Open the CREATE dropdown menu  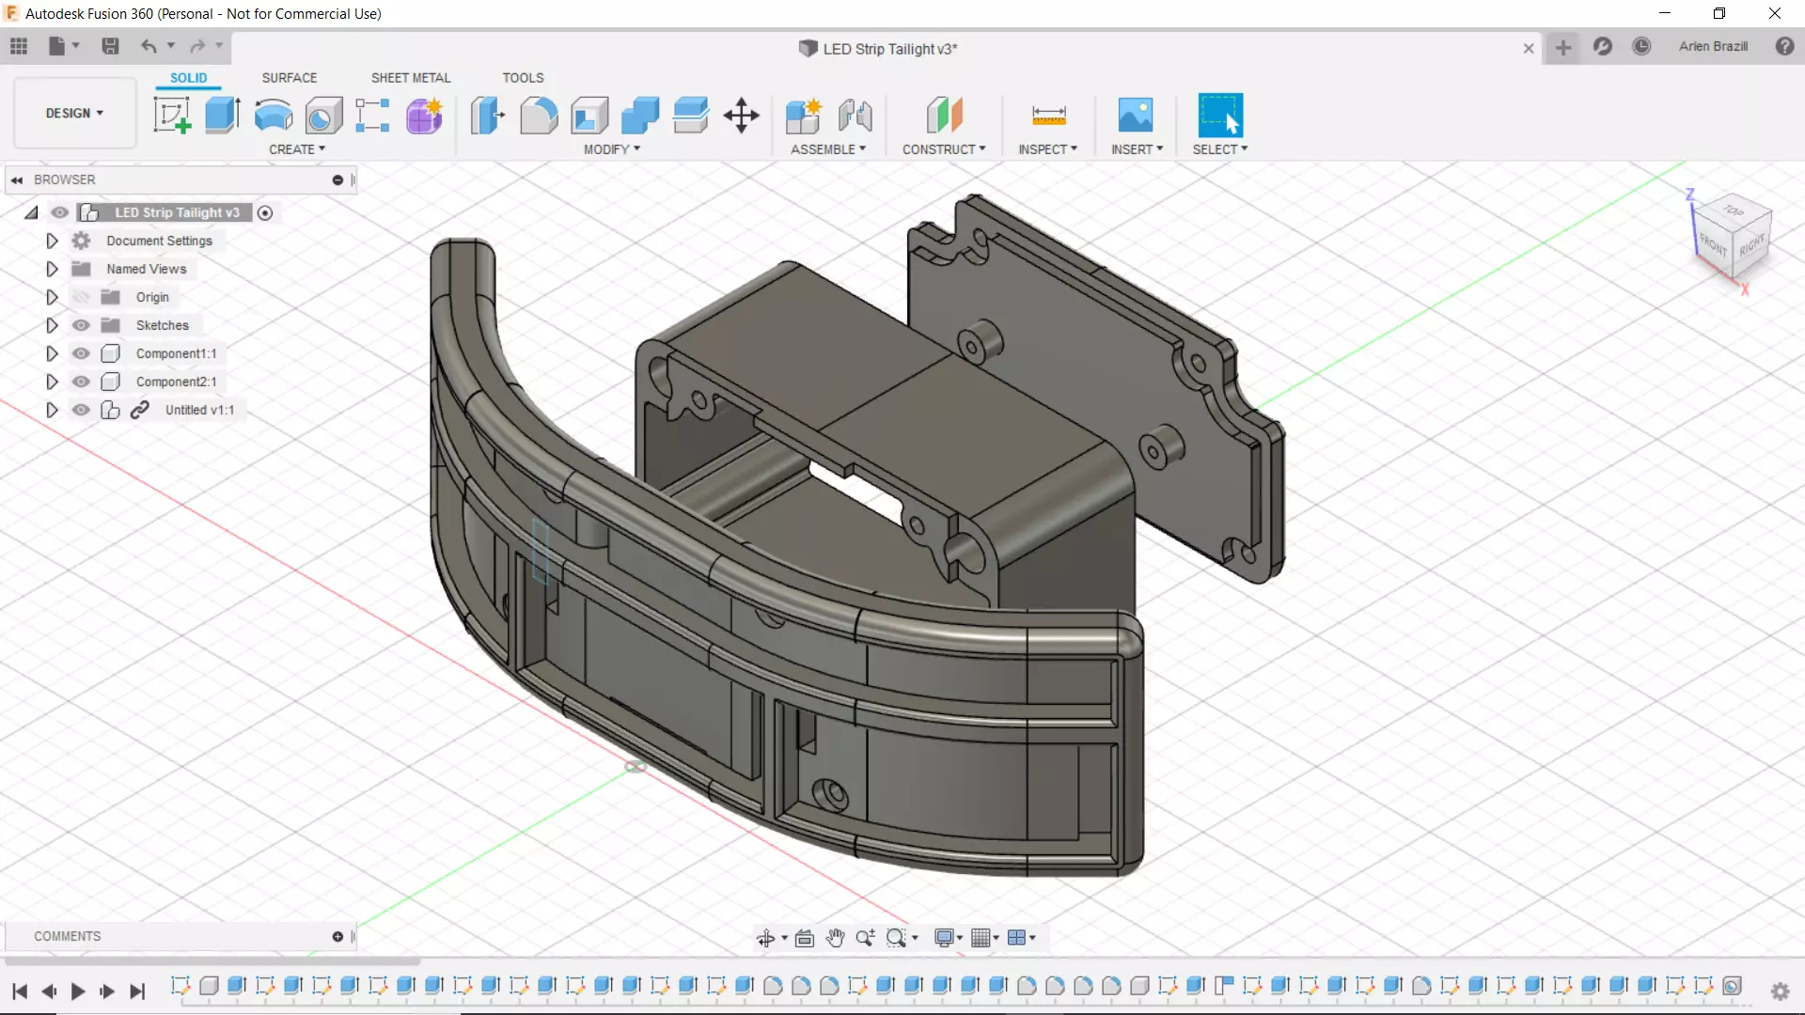tap(297, 149)
